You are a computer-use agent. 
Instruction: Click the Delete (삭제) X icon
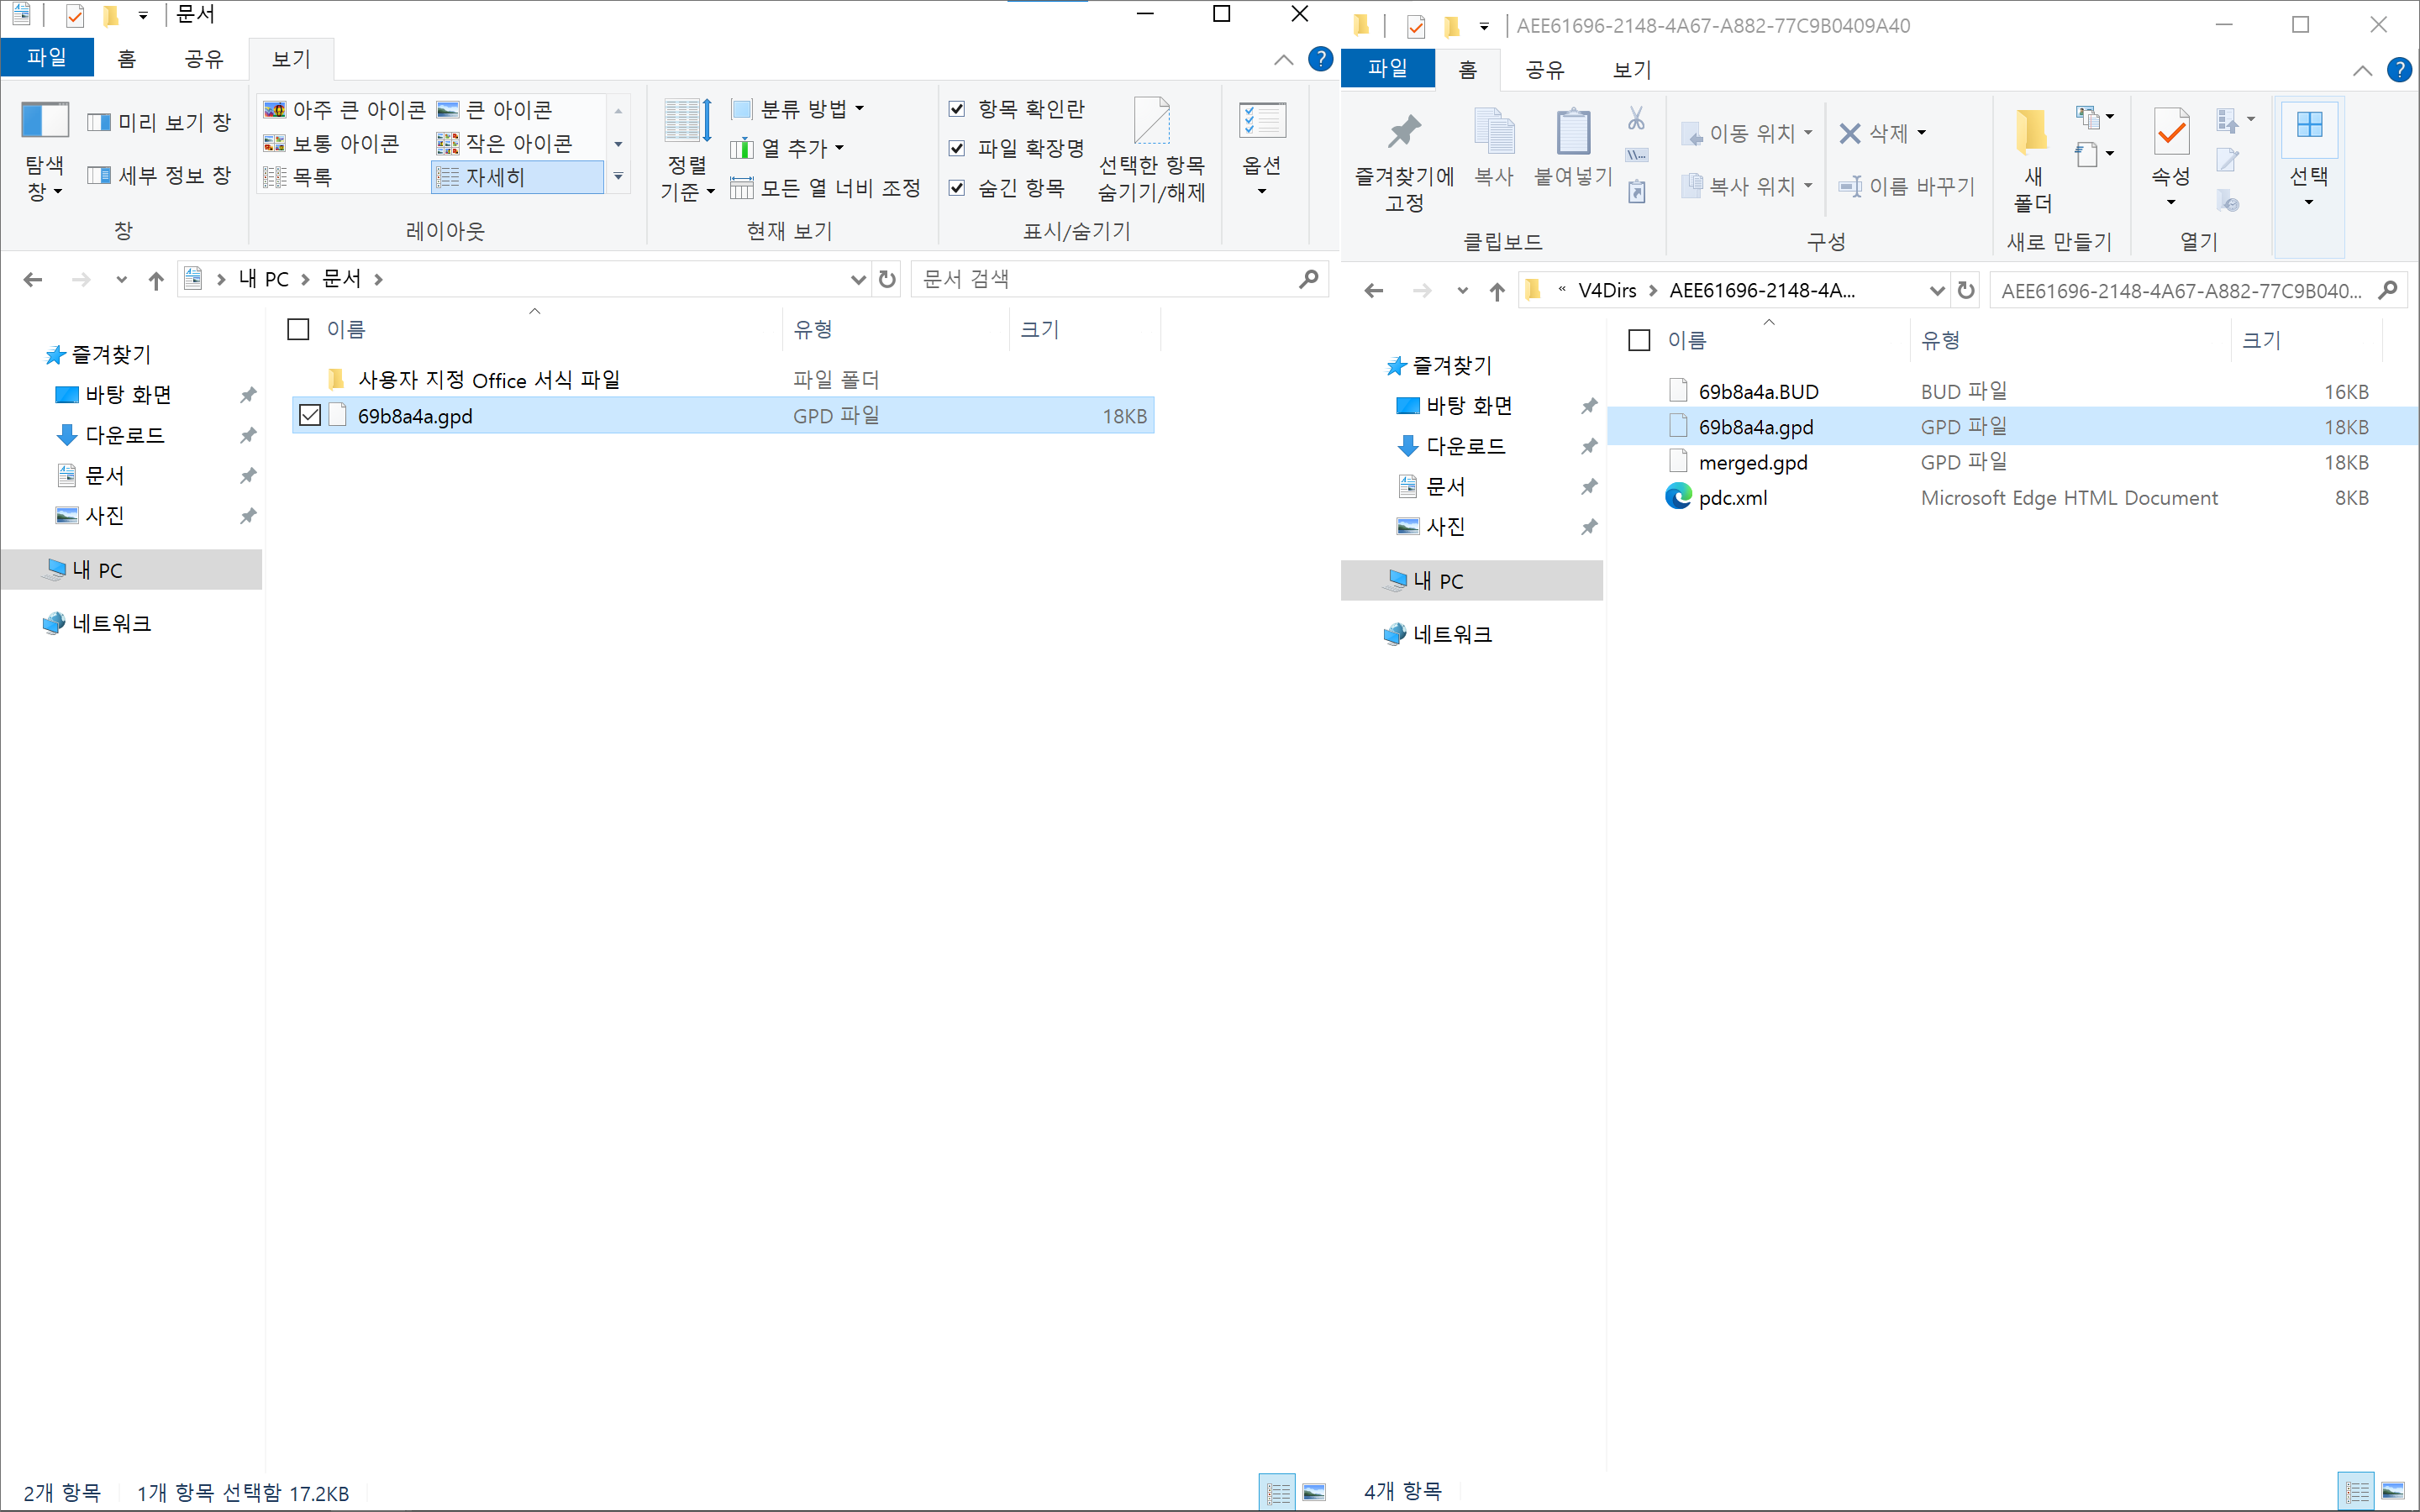(1850, 133)
